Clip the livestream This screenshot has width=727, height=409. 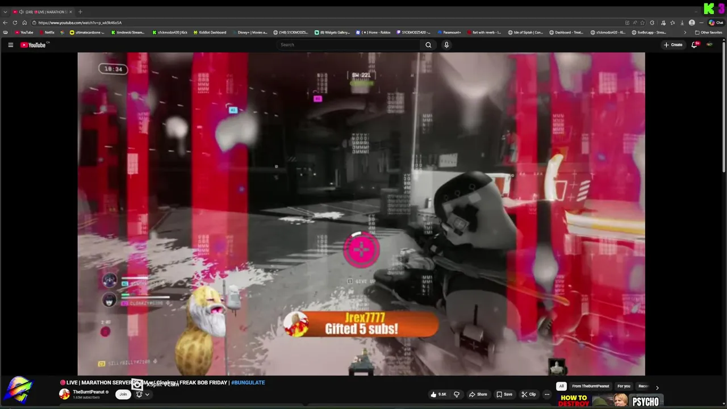point(529,394)
